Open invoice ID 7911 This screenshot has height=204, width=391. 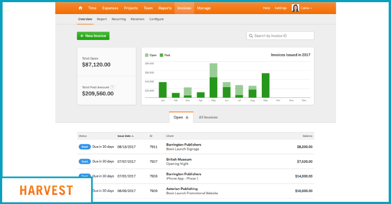click(x=153, y=147)
